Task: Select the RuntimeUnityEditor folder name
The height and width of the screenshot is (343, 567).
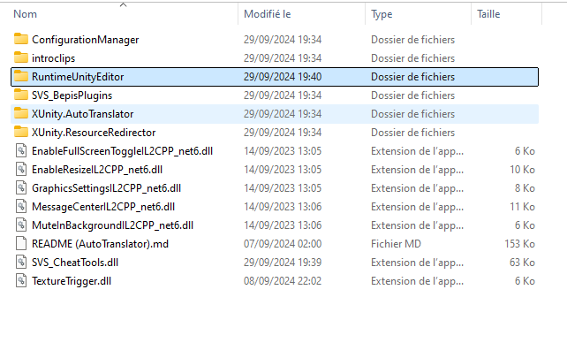Action: pyautogui.click(x=78, y=77)
